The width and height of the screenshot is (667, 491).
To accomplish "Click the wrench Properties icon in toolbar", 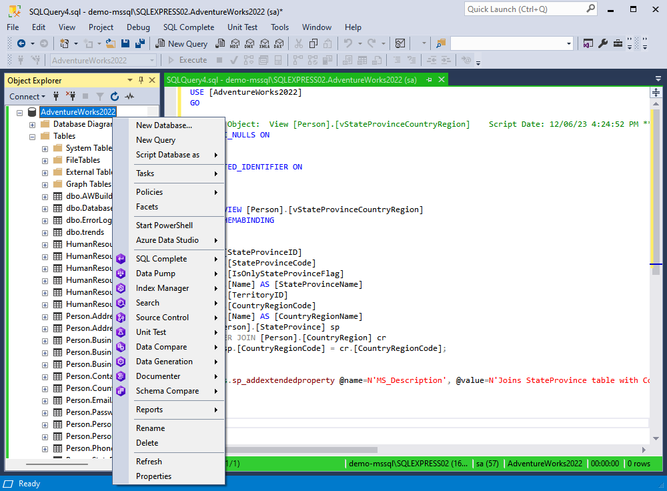I will coord(603,43).
